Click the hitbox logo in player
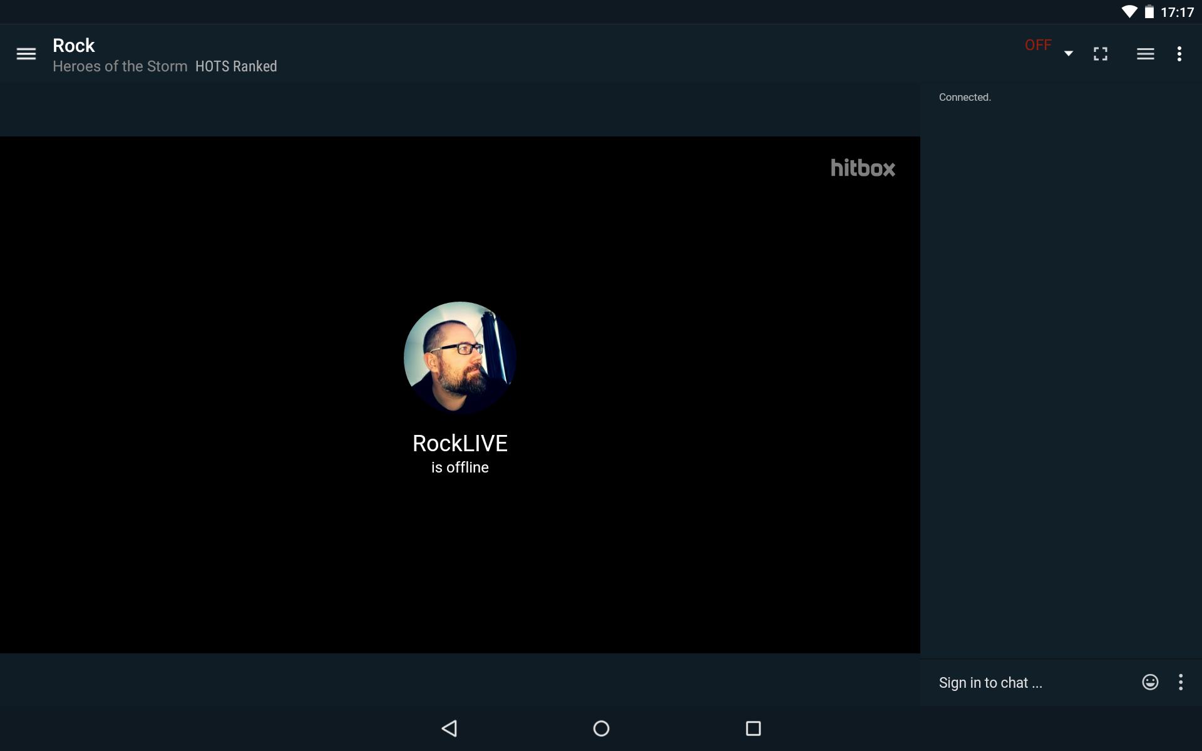The width and height of the screenshot is (1202, 751). point(863,168)
